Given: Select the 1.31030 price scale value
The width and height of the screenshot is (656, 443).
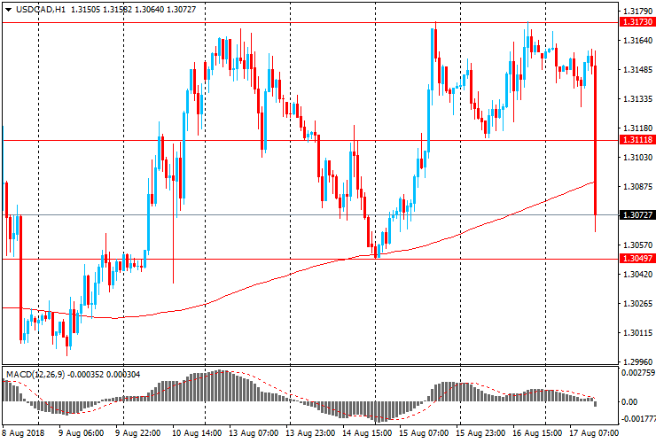Looking at the screenshot, I should pyautogui.click(x=637, y=158).
